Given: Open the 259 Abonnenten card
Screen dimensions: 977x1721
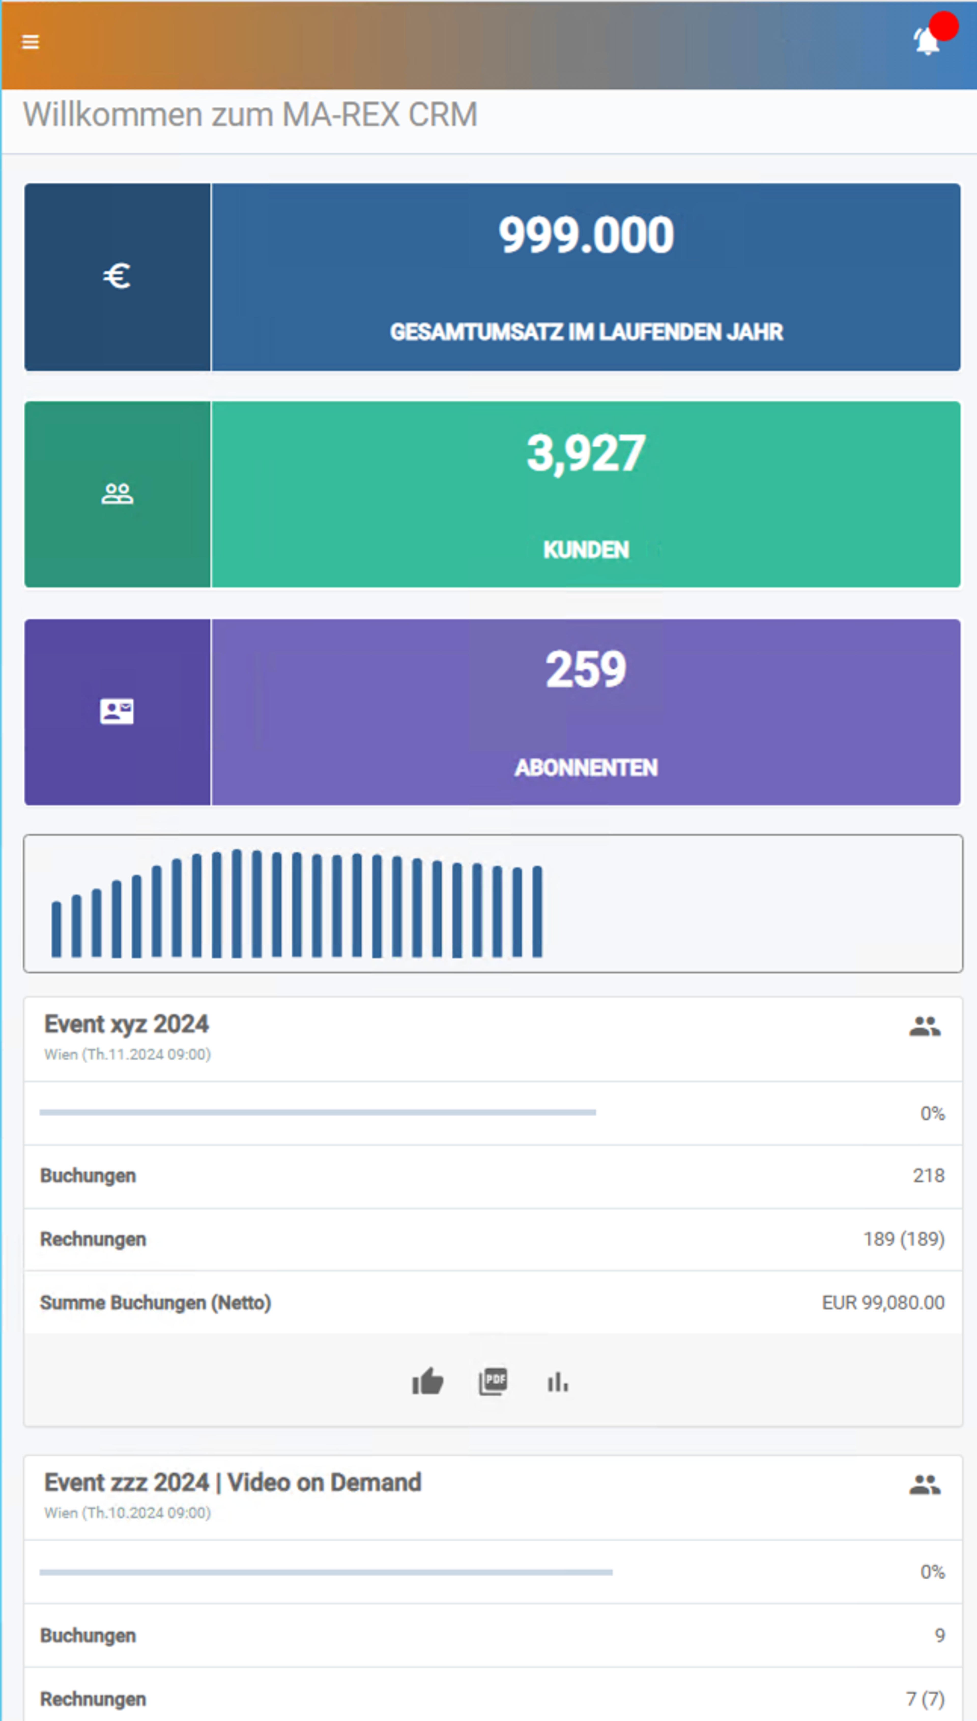Looking at the screenshot, I should (x=586, y=712).
